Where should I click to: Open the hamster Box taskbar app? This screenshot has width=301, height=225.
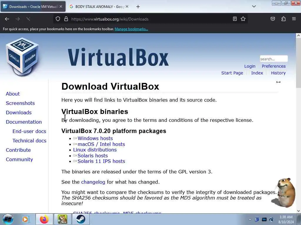point(63,219)
